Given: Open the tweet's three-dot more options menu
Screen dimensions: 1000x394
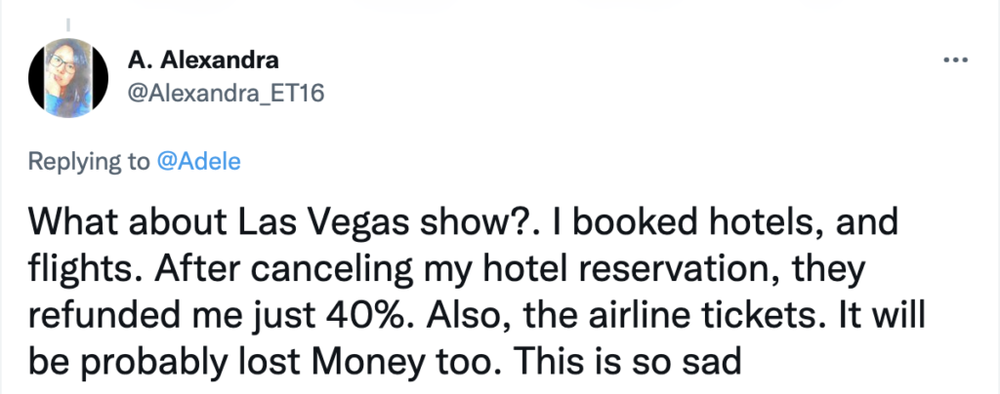Looking at the screenshot, I should (x=954, y=60).
